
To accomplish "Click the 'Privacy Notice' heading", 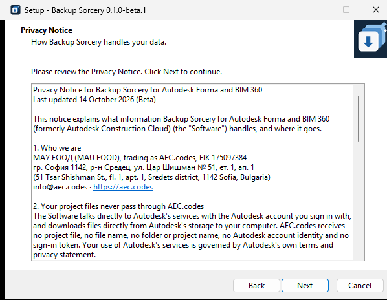I will point(47,30).
